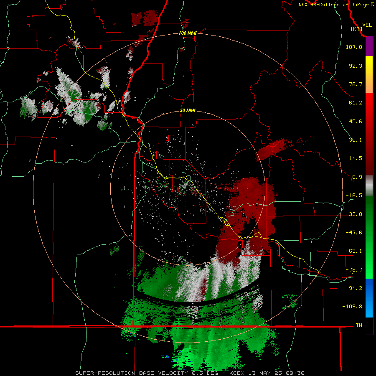Click the VEL legend title
The height and width of the screenshot is (376, 376).
(367, 25)
